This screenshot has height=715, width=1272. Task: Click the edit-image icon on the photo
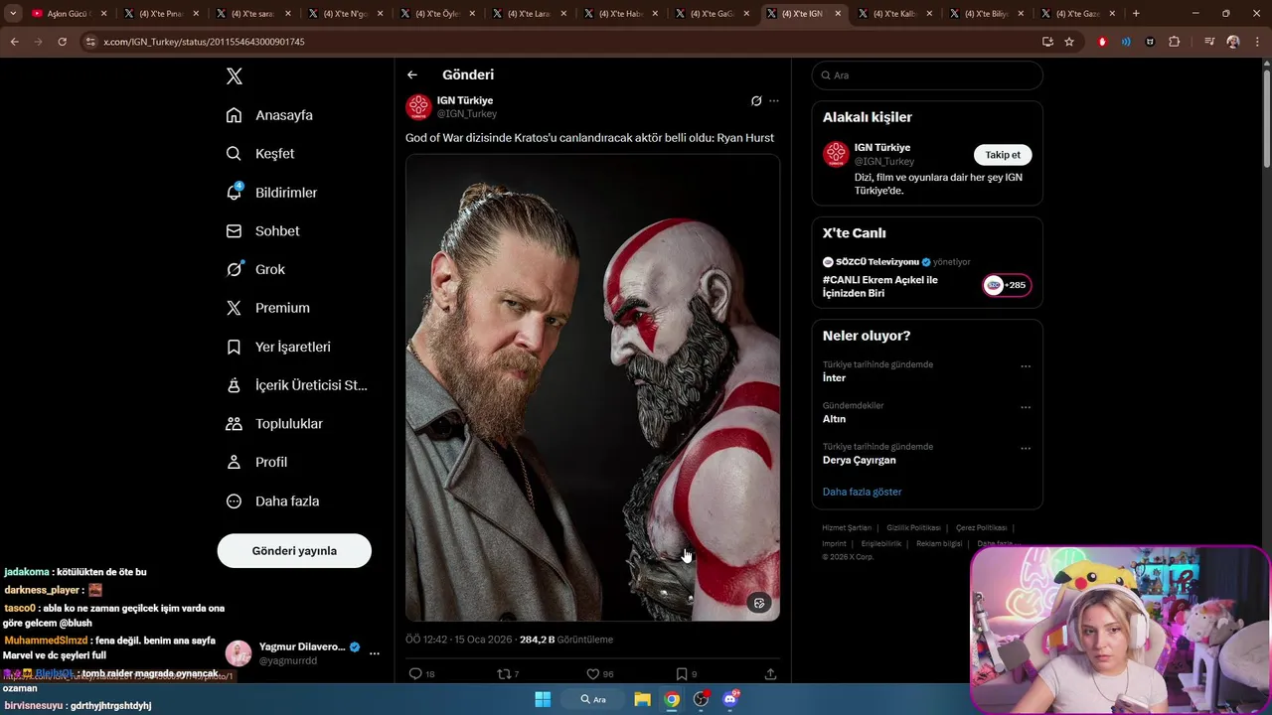(x=759, y=603)
